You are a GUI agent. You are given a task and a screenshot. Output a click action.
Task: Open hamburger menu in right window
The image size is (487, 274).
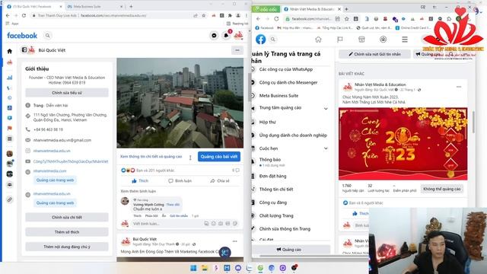[x=404, y=40]
